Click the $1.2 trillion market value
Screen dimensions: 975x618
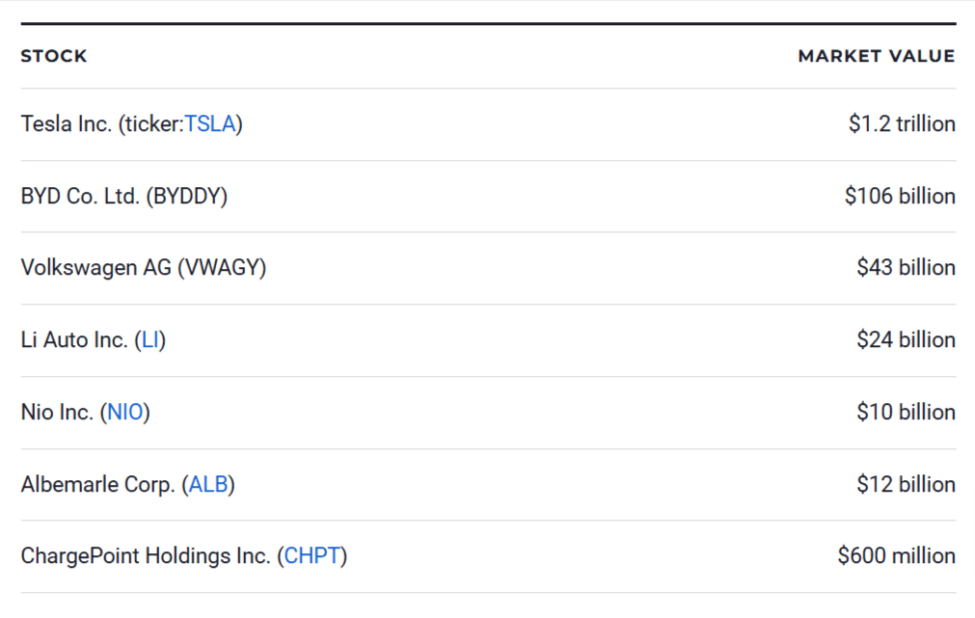click(x=902, y=124)
